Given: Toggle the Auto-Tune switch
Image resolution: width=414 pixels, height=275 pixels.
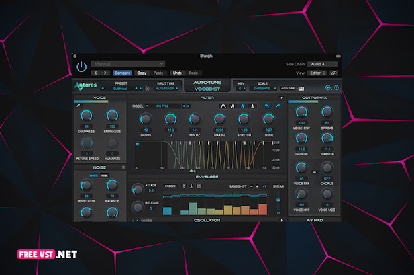Looking at the screenshot, I should [x=288, y=88].
